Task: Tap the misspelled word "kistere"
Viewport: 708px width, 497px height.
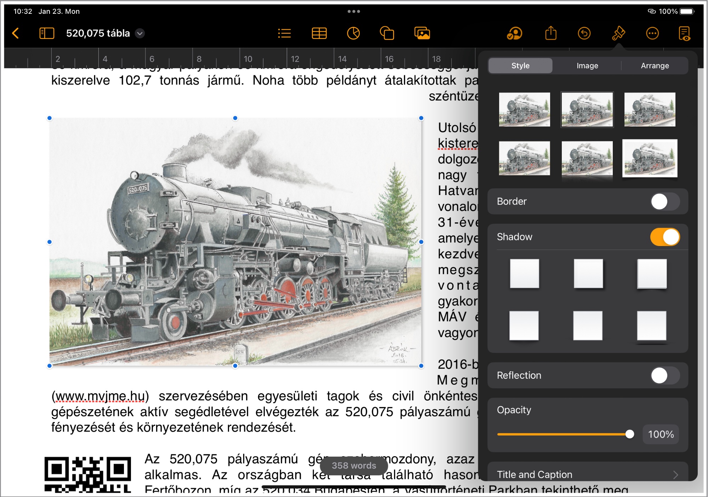Action: 458,143
